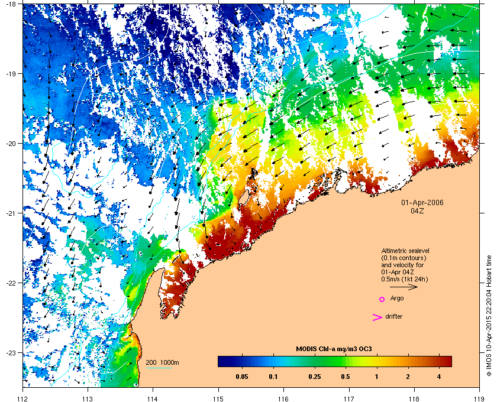This screenshot has width=497, height=402.
Task: Click the latitude axis label -22
Action: pyautogui.click(x=11, y=283)
